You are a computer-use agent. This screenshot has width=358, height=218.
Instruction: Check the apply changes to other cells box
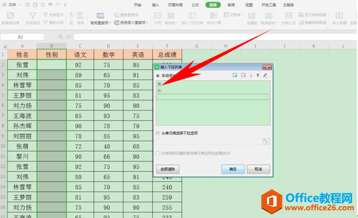(158, 153)
